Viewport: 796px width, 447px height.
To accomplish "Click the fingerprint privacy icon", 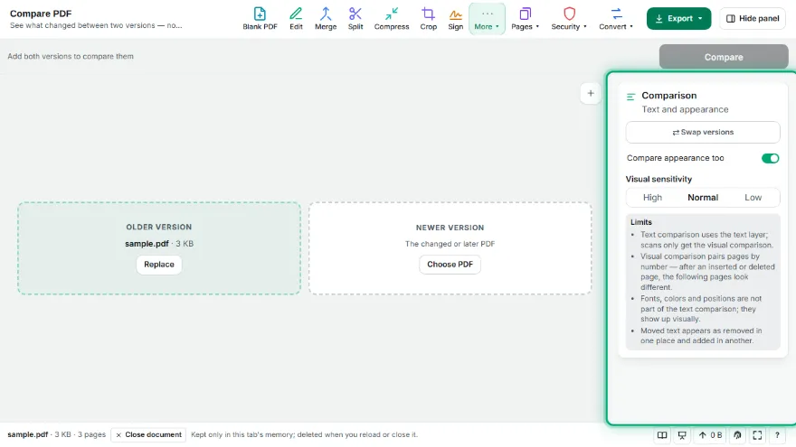I will [737, 435].
